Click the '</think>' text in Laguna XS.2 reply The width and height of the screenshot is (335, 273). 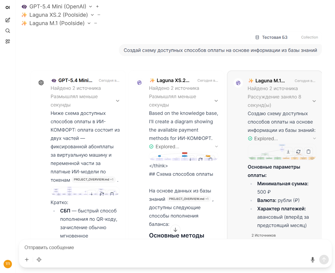click(x=158, y=166)
